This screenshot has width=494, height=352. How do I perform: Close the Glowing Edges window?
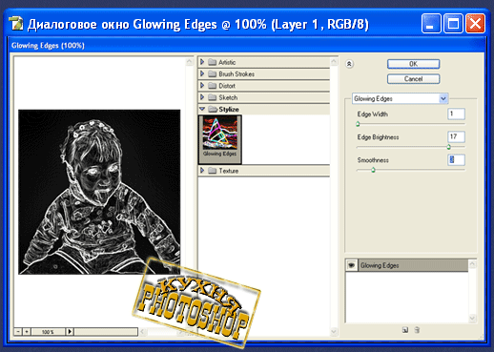click(x=475, y=23)
